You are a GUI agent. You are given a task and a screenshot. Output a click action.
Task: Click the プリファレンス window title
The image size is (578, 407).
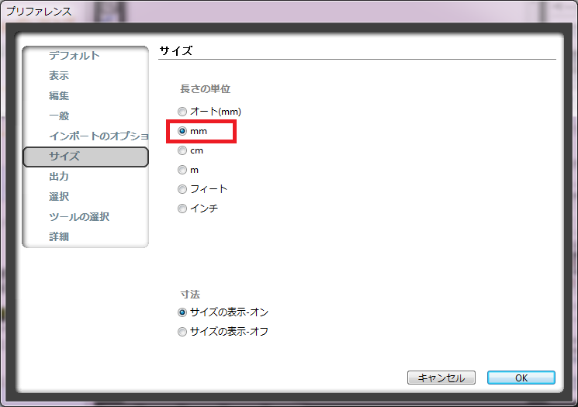click(x=39, y=12)
